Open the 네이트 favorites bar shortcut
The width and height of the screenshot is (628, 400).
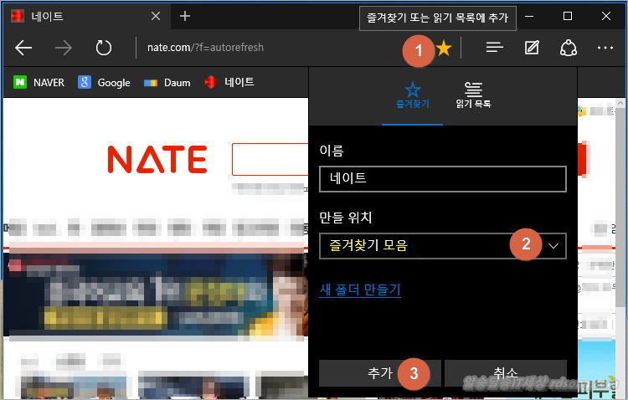pos(229,82)
